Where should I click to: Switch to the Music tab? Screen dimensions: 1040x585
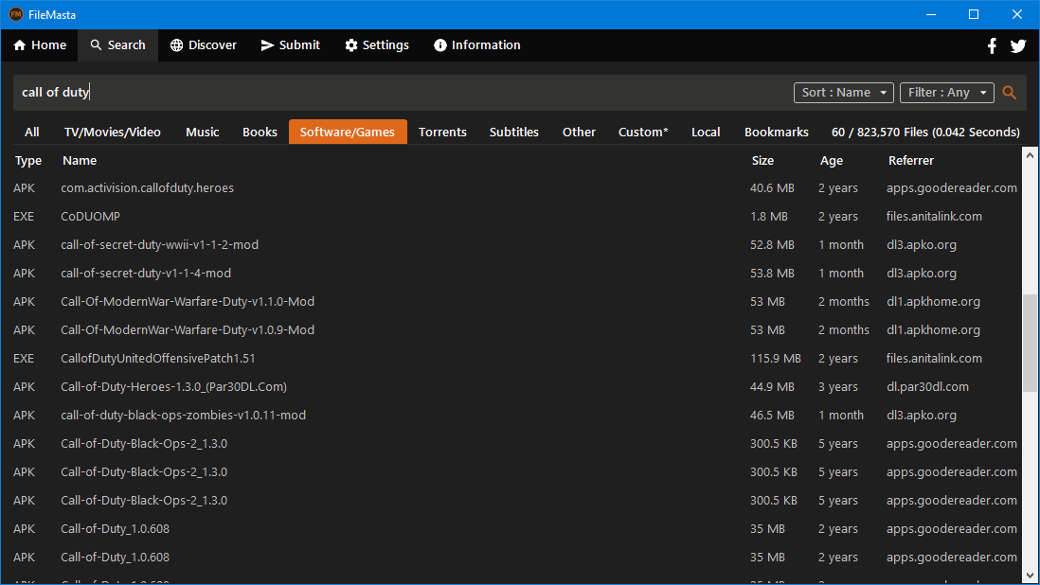[202, 132]
